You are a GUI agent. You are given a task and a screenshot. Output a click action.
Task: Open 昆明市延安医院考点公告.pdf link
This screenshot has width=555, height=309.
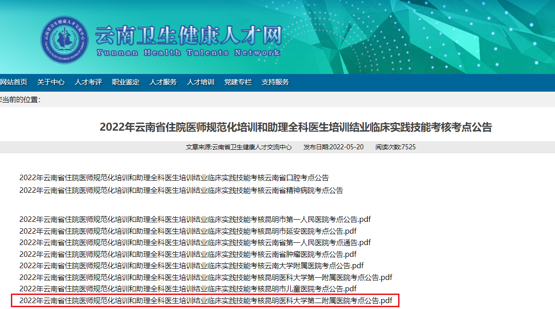pos(188,231)
